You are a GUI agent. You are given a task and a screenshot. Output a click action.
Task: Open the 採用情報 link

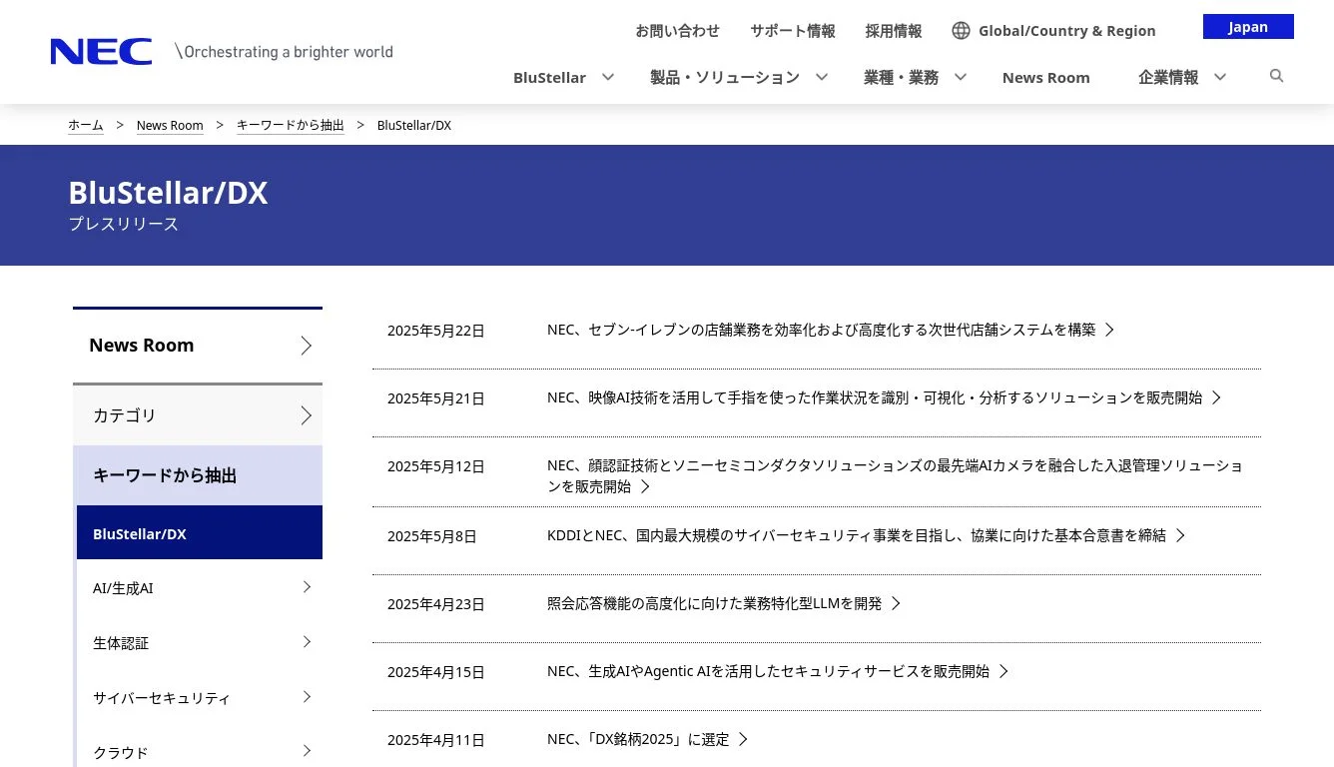pyautogui.click(x=894, y=31)
